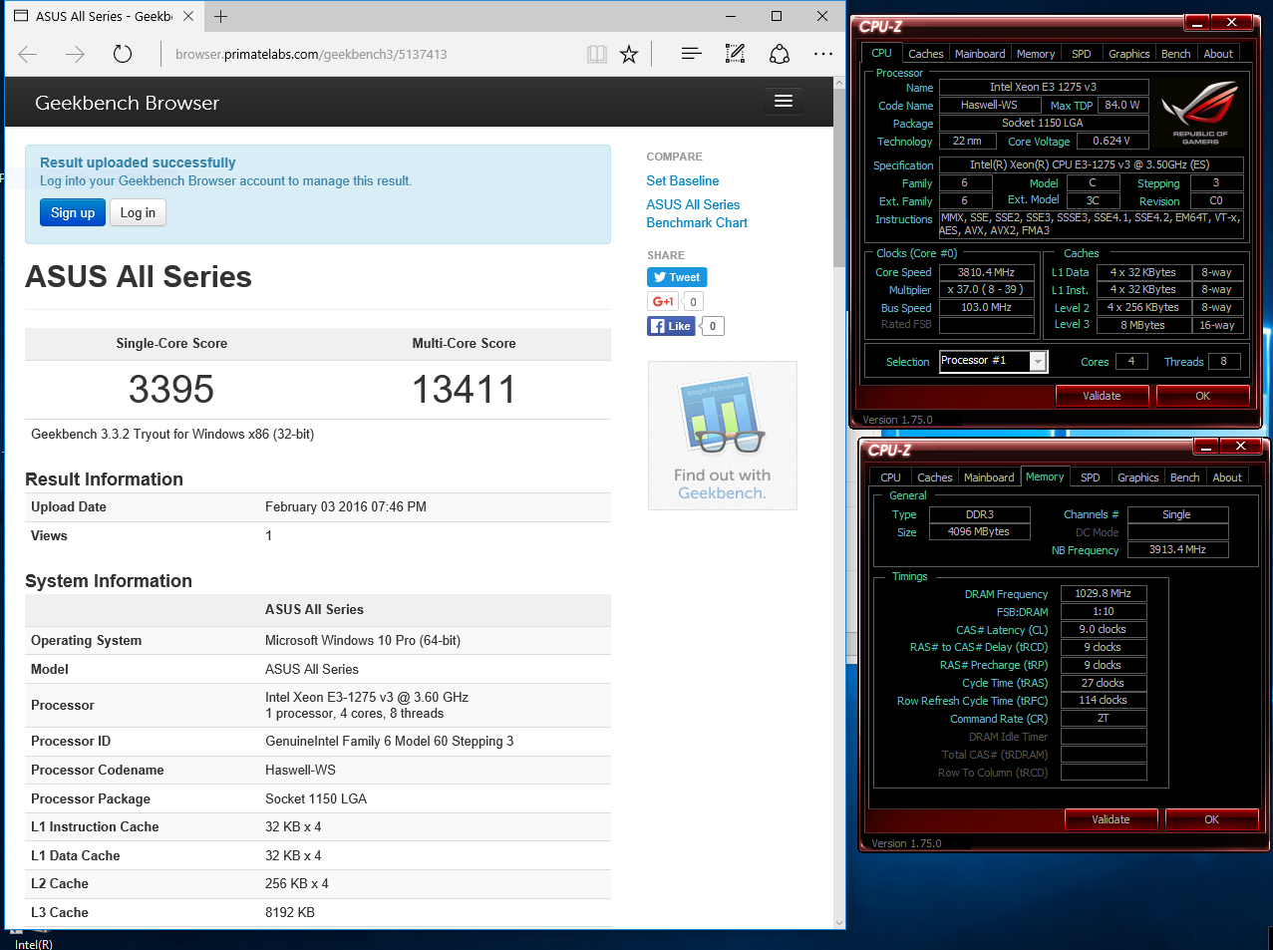Open SPD tab in top CPU-Z window
The image size is (1273, 950).
click(x=1082, y=54)
